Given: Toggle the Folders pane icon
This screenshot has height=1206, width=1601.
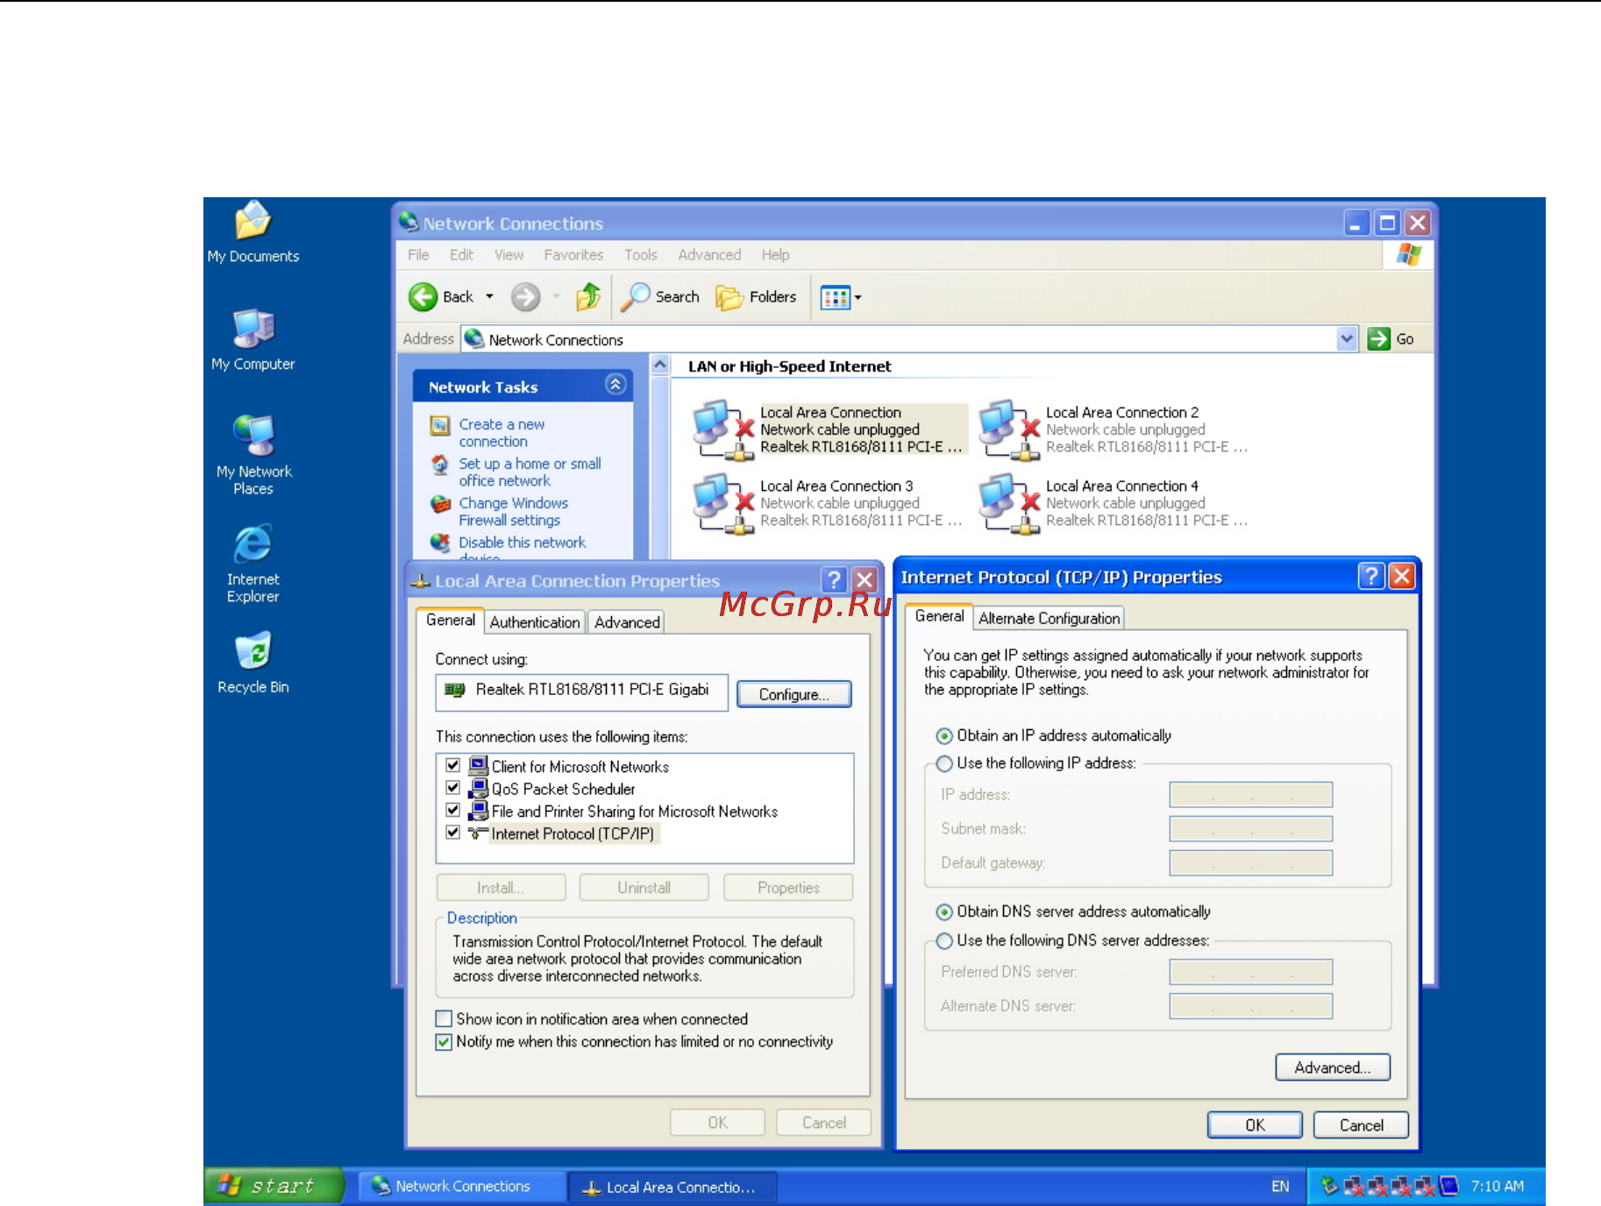Looking at the screenshot, I should (x=729, y=298).
